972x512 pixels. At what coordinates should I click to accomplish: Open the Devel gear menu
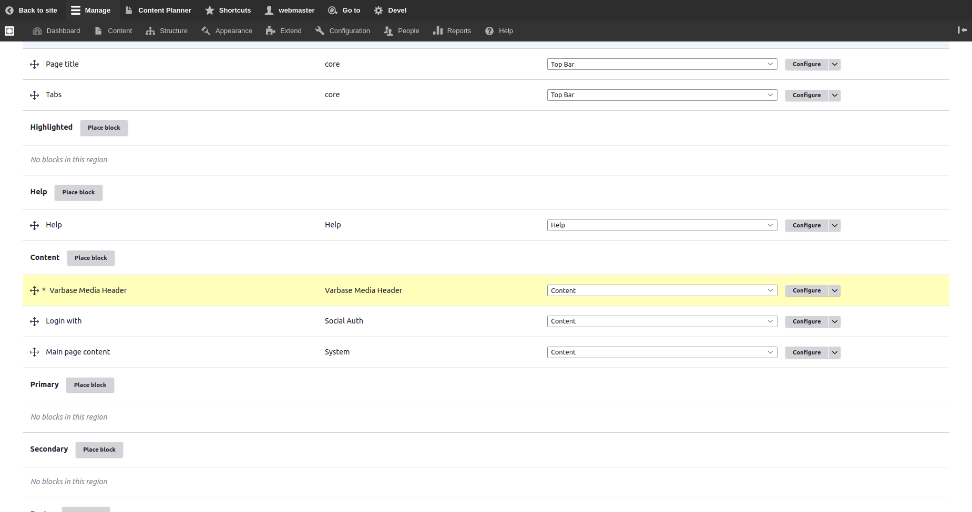pos(390,11)
